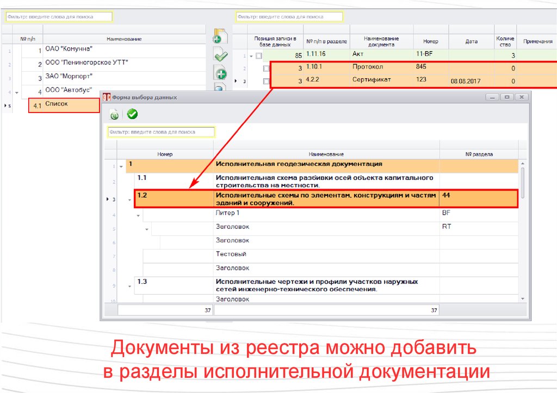Click the green refresh icon in the dialog toolbar

(x=114, y=114)
